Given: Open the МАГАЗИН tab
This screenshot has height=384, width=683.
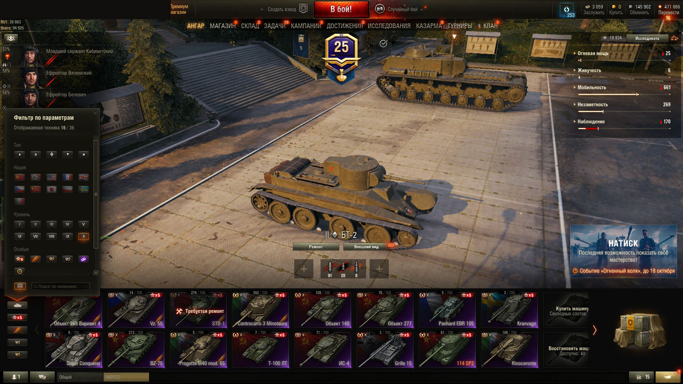Looking at the screenshot, I should click(x=223, y=26).
